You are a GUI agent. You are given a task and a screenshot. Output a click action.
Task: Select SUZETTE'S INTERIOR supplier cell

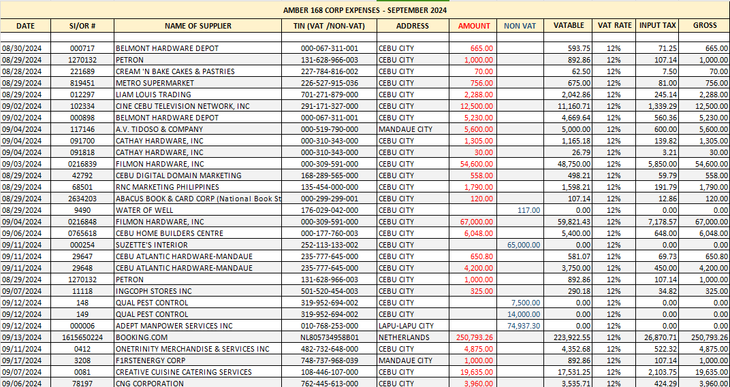198,245
